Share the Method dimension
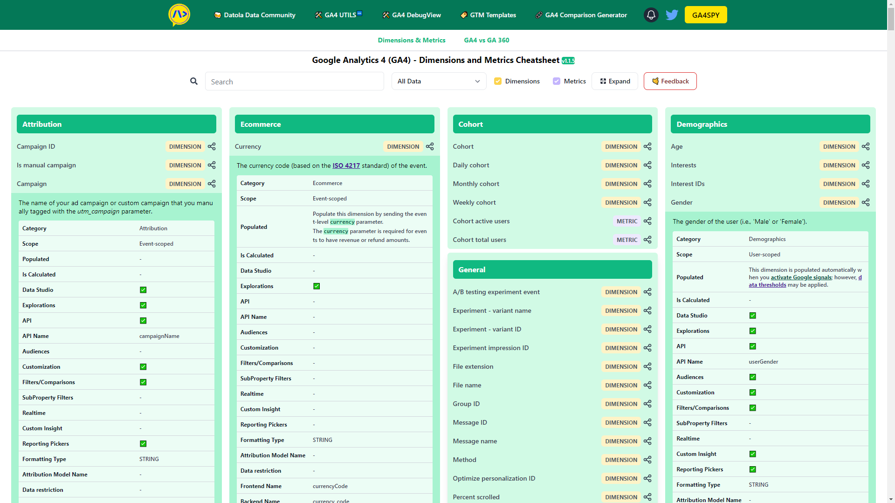 pos(647,460)
